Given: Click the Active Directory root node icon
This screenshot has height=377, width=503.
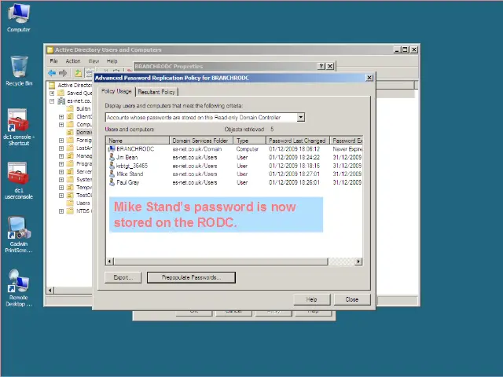Looking at the screenshot, I should coord(52,86).
